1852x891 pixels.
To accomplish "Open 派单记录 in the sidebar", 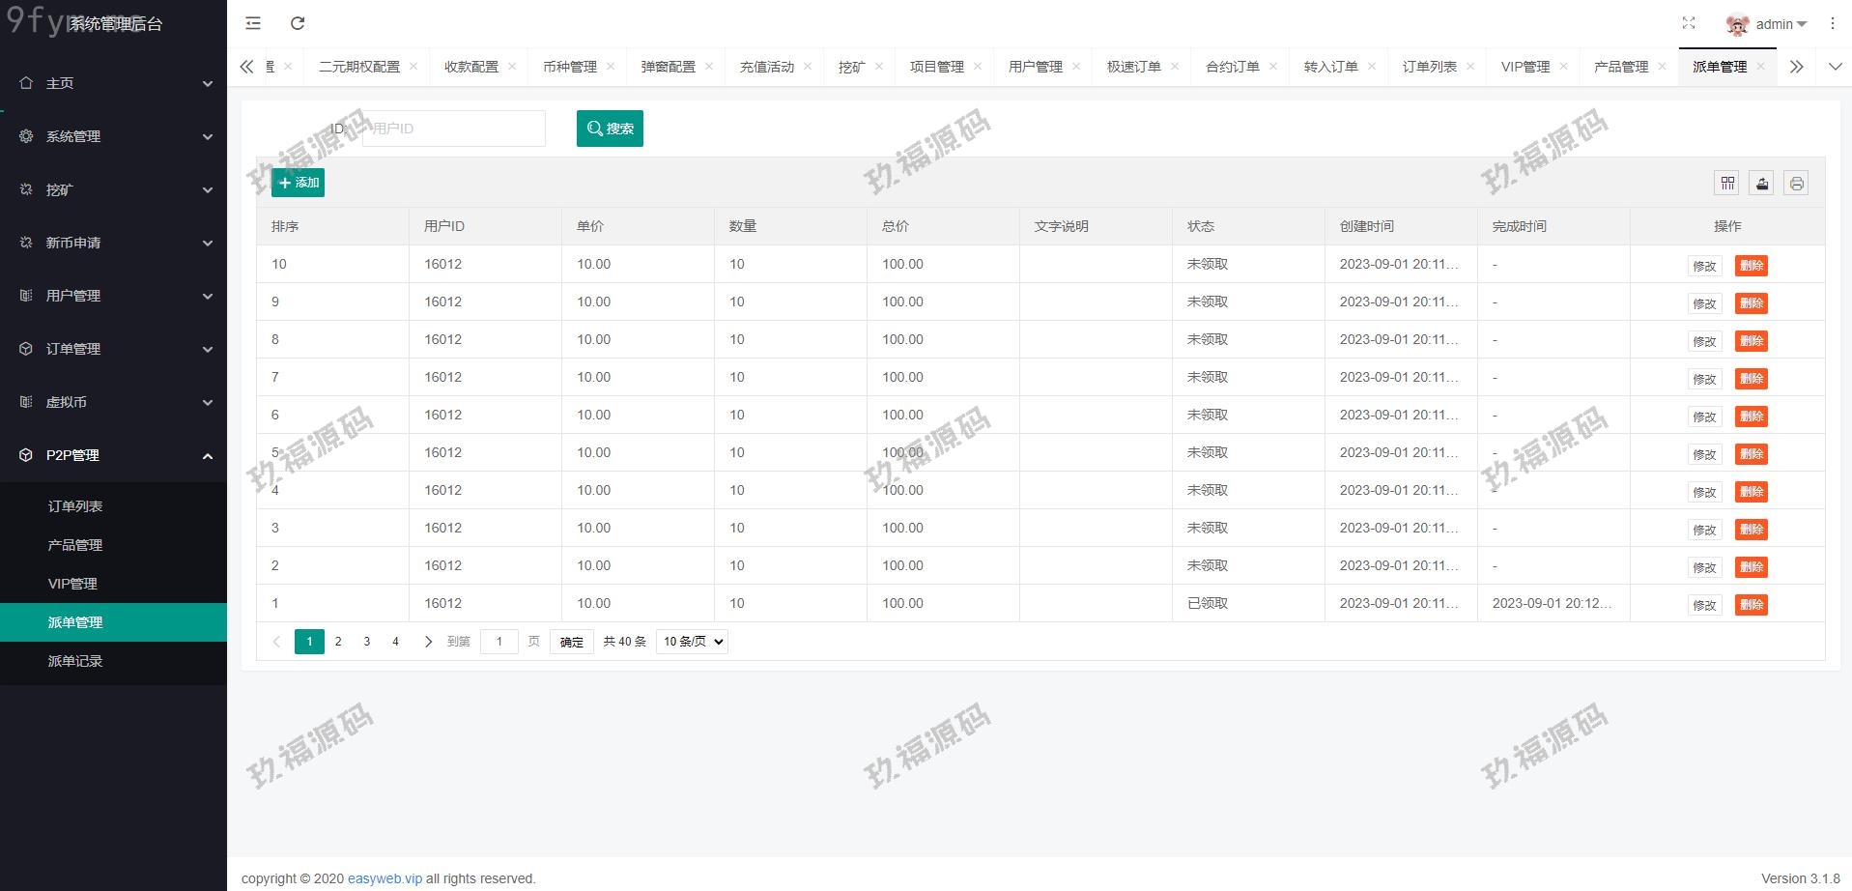I will 75,661.
